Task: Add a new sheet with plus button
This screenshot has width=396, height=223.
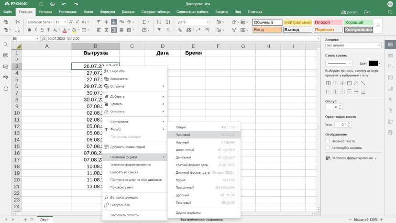Action: point(25,220)
